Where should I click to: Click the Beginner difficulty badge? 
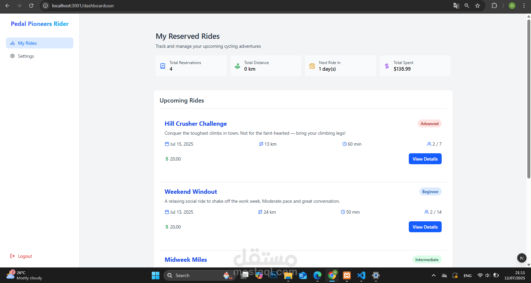pos(430,192)
